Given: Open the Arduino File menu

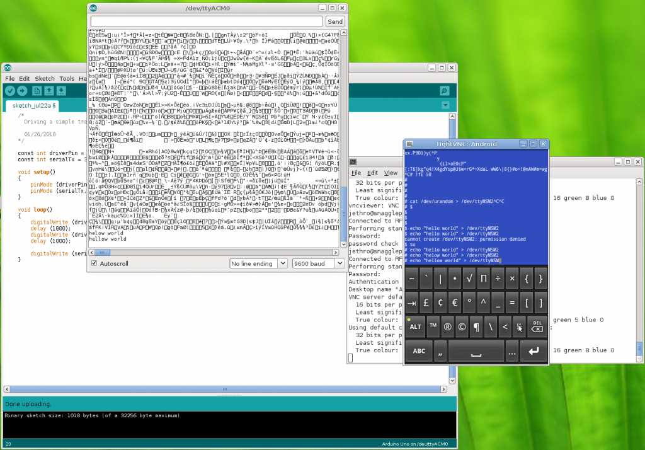Looking at the screenshot, I should pos(10,79).
